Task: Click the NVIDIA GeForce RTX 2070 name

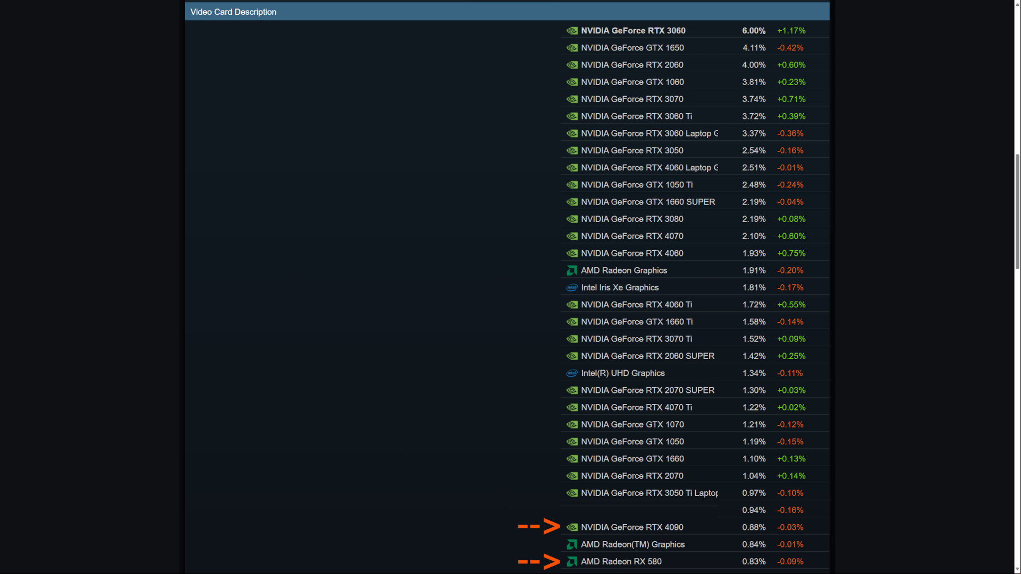Action: tap(632, 476)
